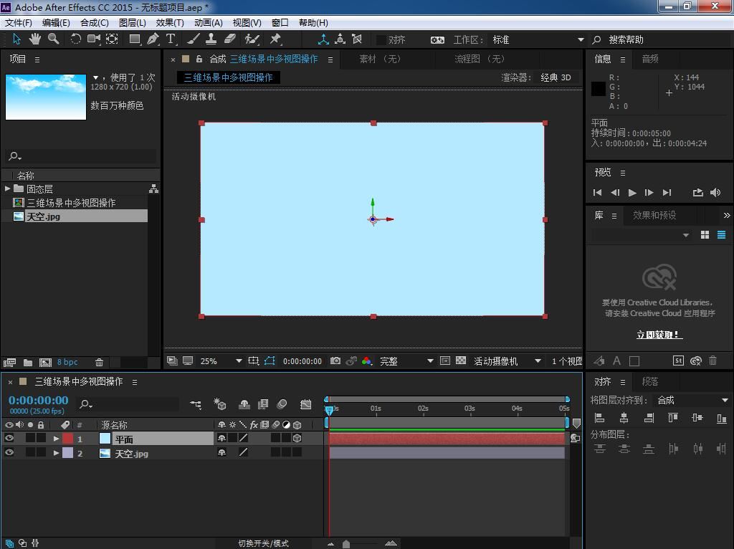Expand the 固态层 folder
Viewport: 734px width, 549px height.
(x=7, y=189)
